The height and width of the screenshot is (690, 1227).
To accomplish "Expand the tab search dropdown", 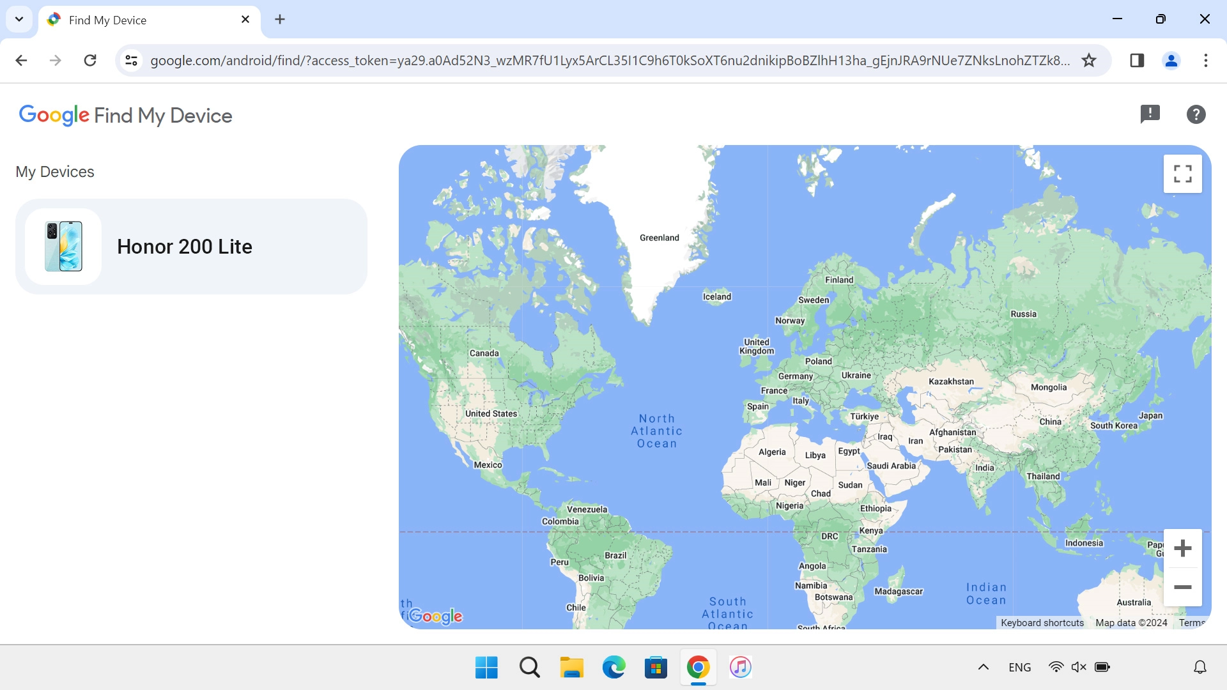I will [19, 19].
